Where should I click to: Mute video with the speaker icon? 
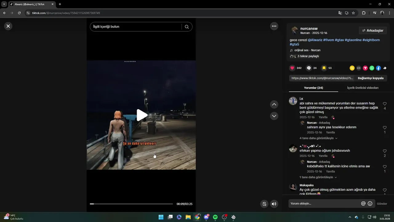pos(274,204)
